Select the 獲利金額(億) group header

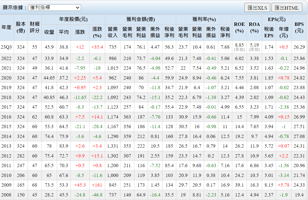(140, 19)
